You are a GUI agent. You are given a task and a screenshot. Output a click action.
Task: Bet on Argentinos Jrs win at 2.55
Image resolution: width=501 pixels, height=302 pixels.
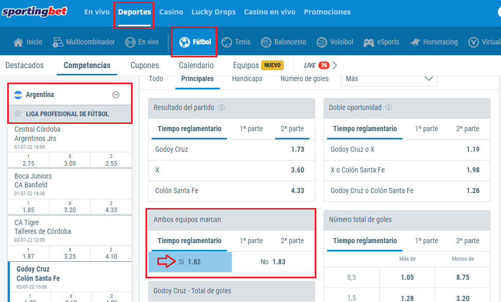click(111, 160)
